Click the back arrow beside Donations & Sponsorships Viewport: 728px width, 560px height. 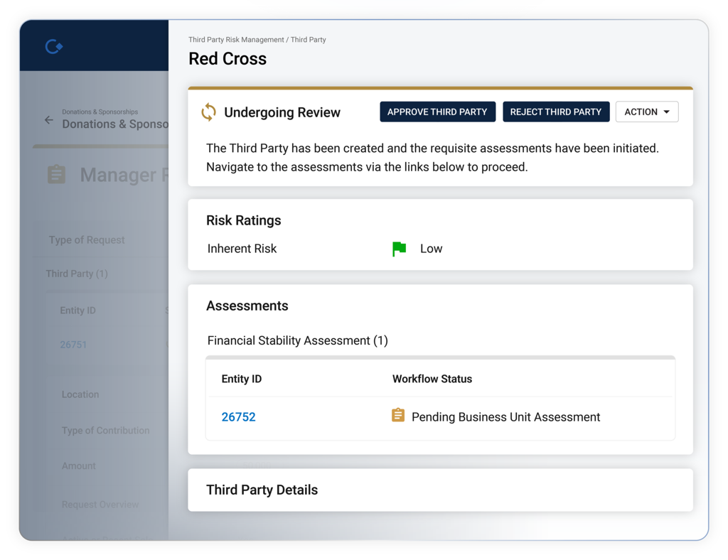coord(49,120)
